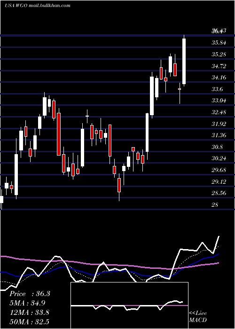Click the Price : 36.3 readout
Viewport: 235px width, 329px height.
(30, 294)
